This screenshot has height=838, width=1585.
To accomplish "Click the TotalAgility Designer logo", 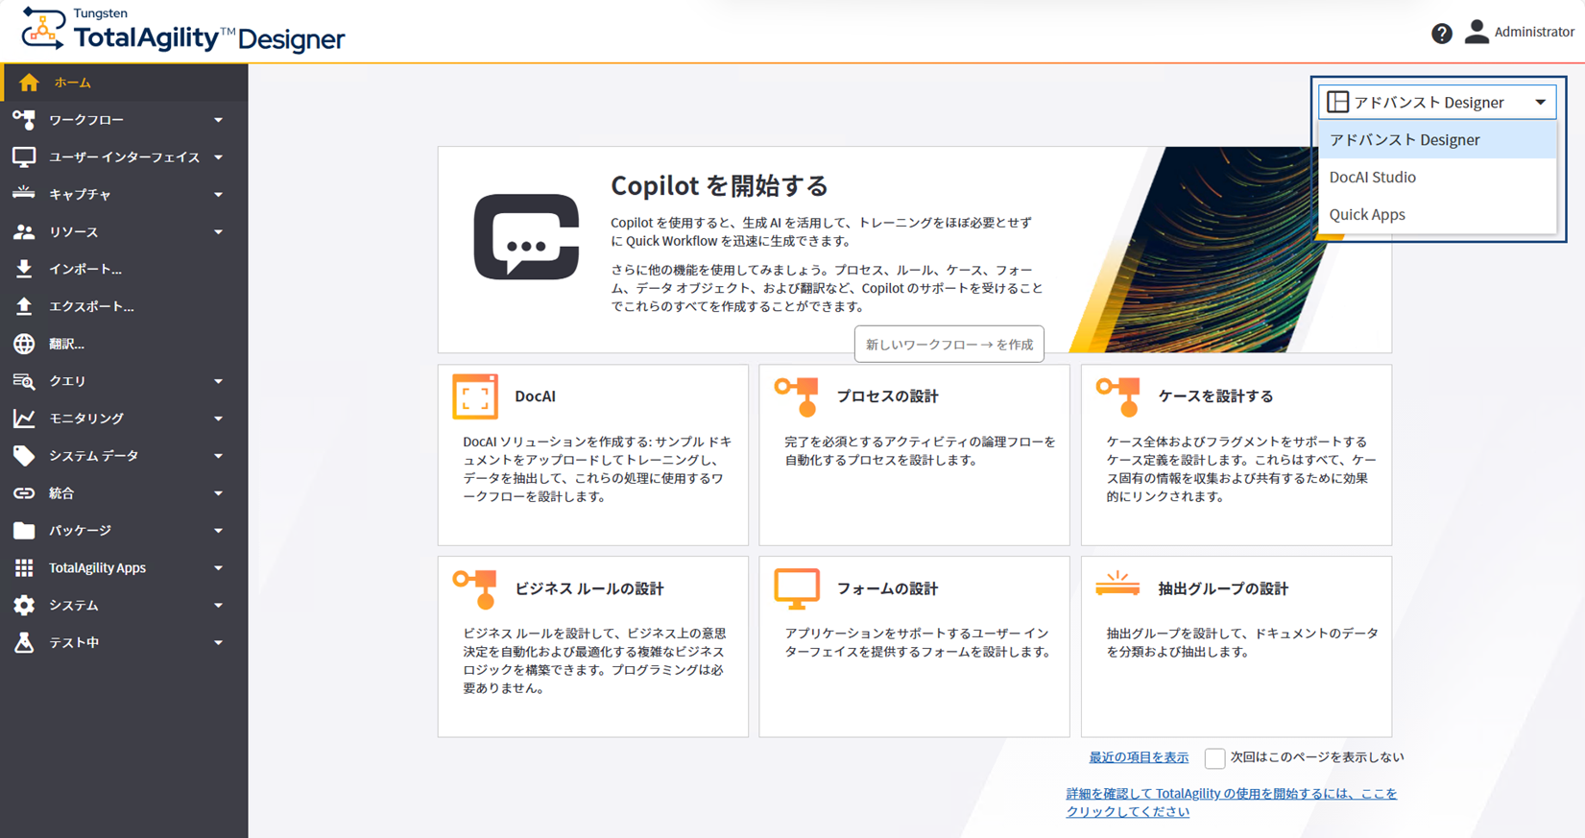I will tap(183, 30).
